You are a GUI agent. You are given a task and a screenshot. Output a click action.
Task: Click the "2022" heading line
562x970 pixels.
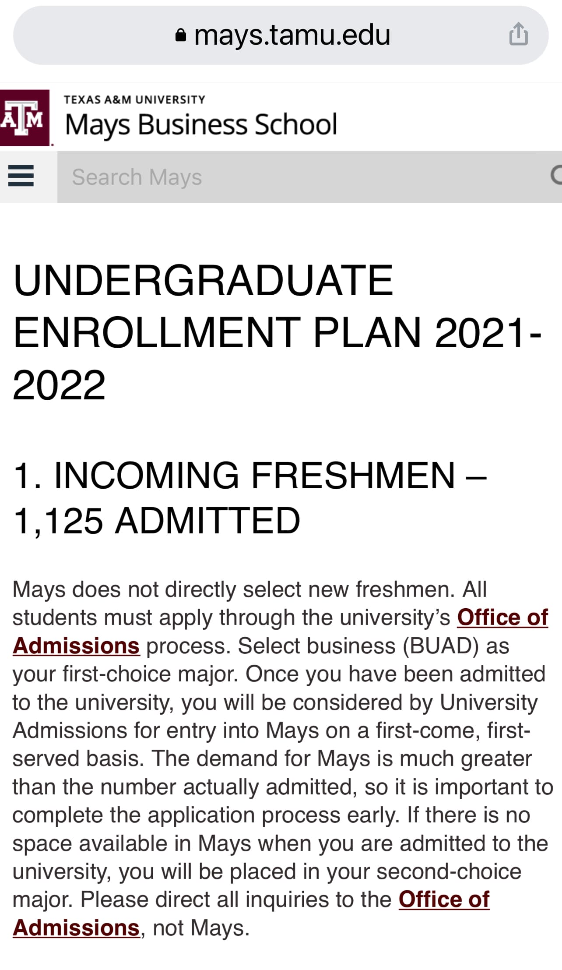[x=59, y=384]
